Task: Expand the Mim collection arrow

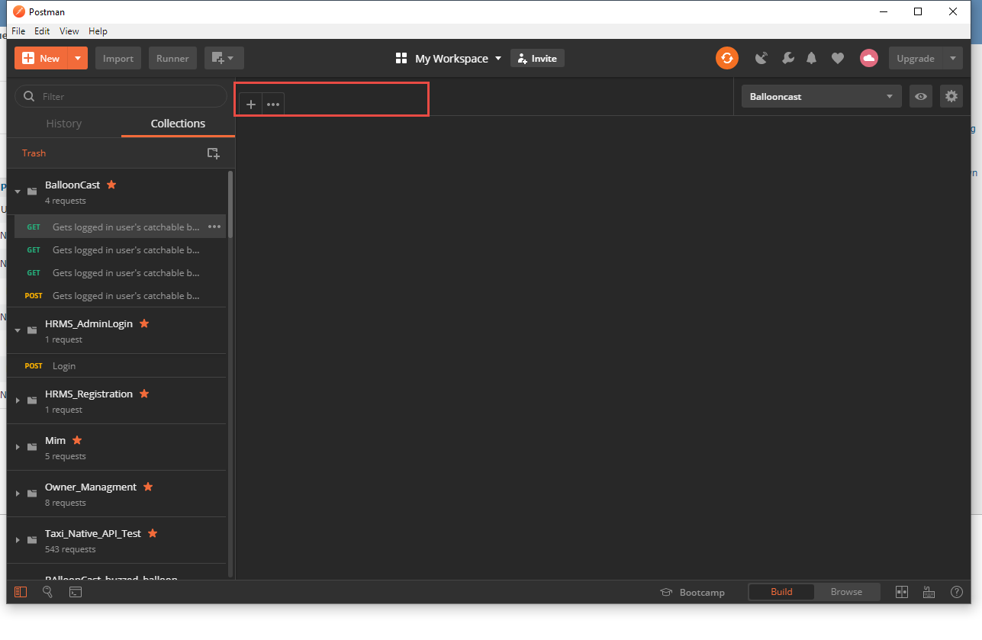Action: (18, 447)
